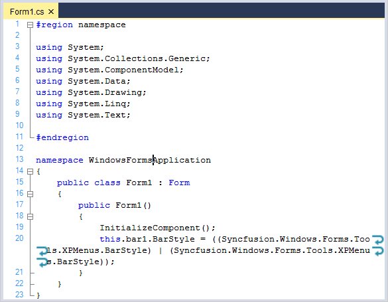Click the closing brace on line 22

click(60, 284)
